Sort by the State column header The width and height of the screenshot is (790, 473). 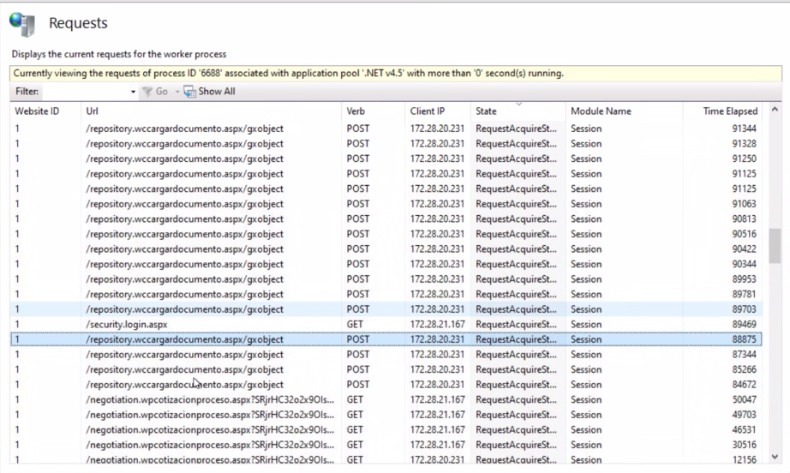tap(486, 111)
